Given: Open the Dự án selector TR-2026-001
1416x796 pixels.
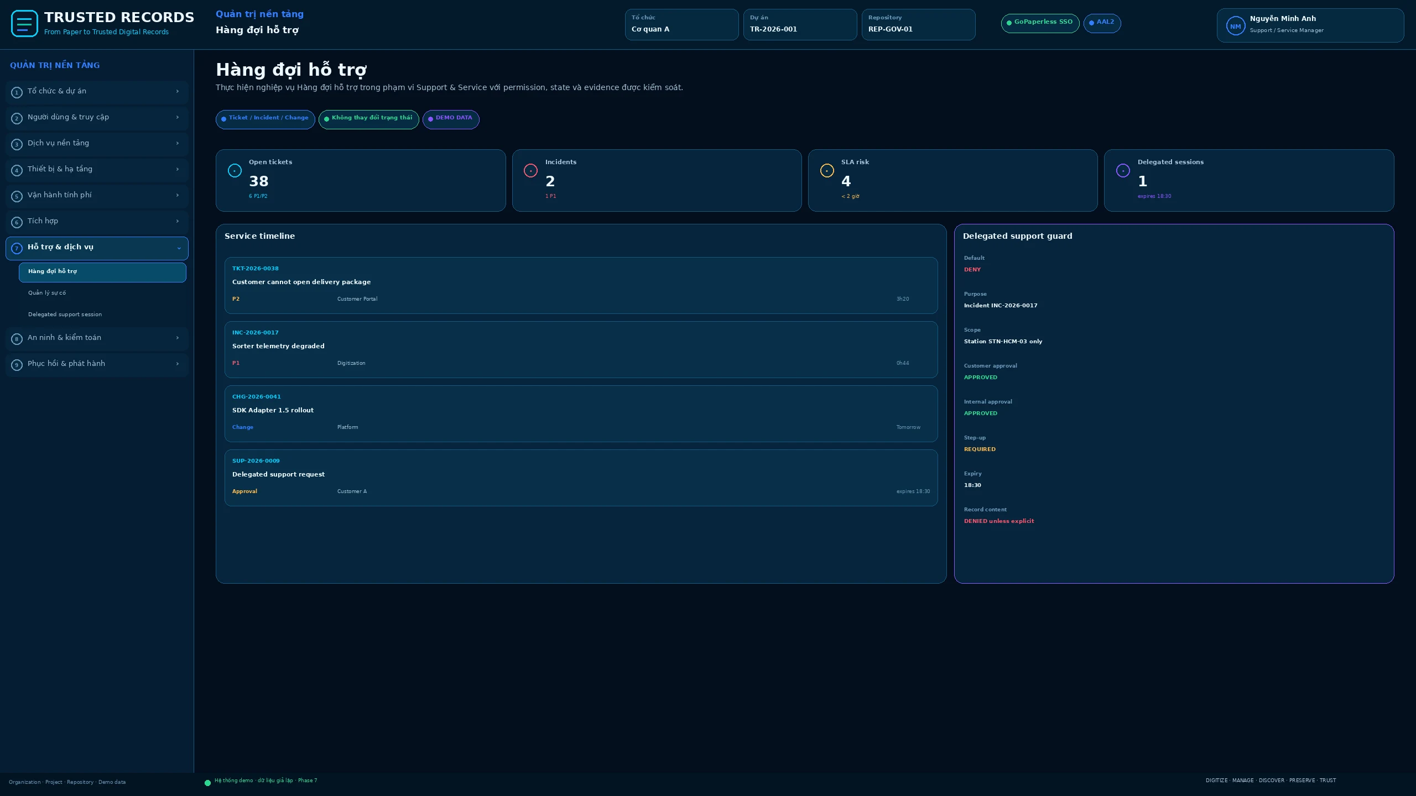Looking at the screenshot, I should click(x=800, y=24).
